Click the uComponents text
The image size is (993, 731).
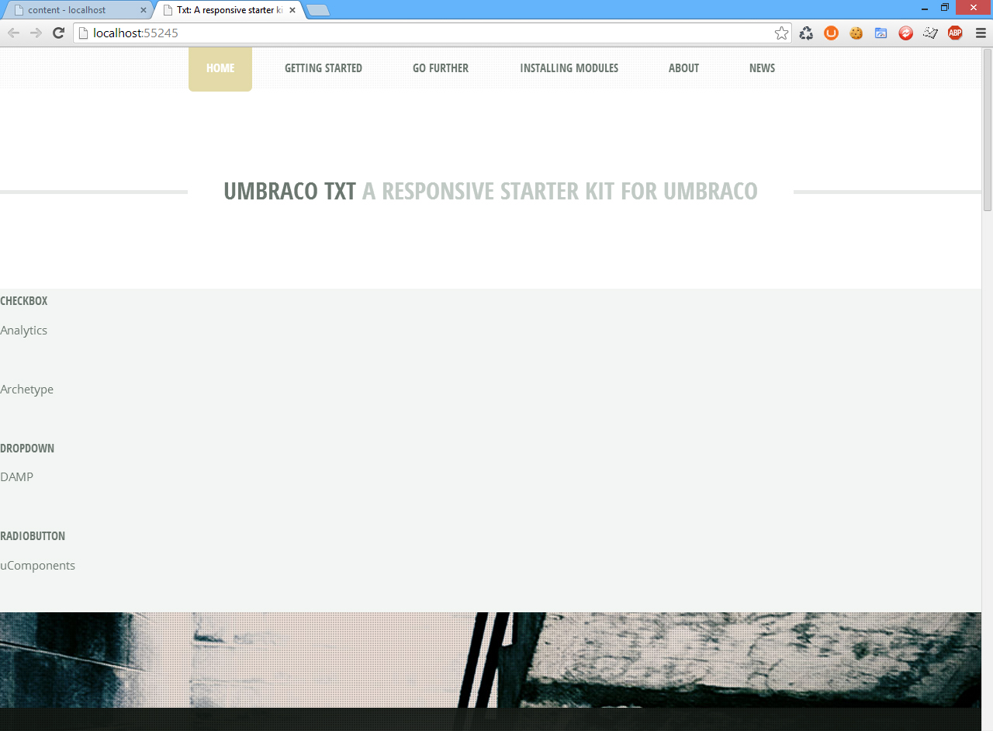[38, 566]
